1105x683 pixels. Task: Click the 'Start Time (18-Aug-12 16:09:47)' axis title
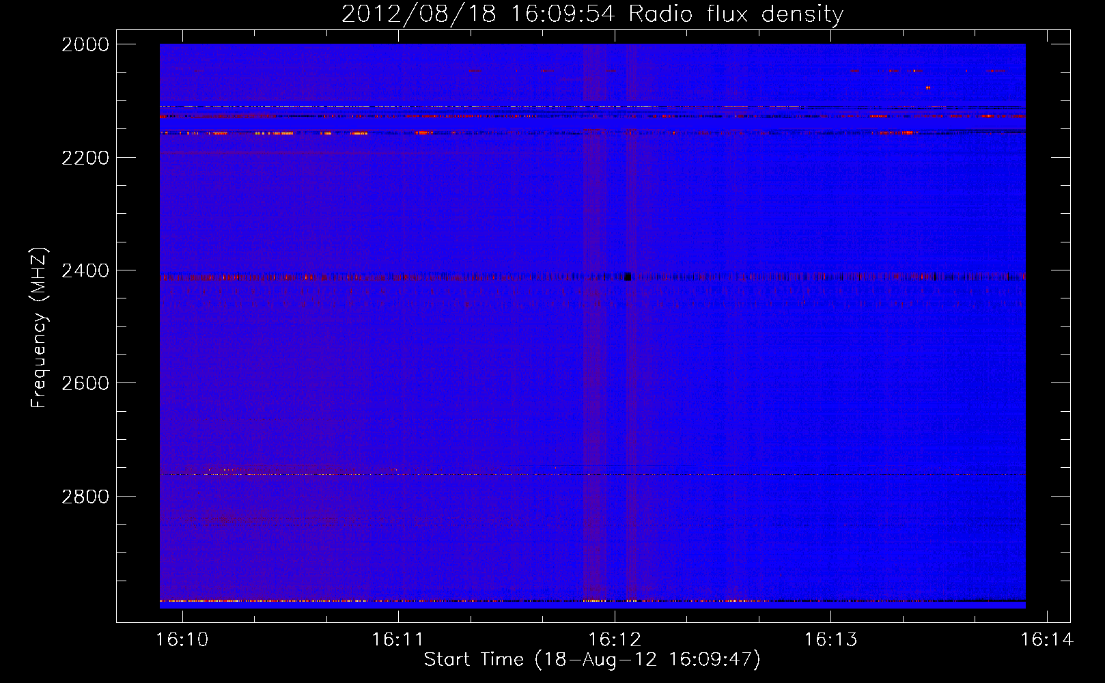tap(592, 660)
